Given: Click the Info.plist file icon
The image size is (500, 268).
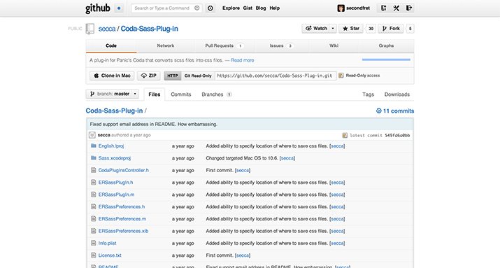Looking at the screenshot, I should point(94,243).
